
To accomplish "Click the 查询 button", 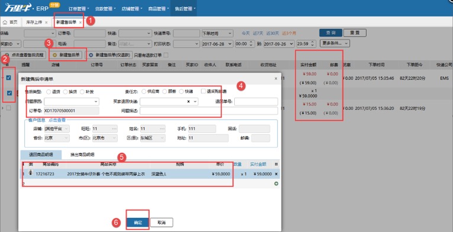I will tap(331, 32).
